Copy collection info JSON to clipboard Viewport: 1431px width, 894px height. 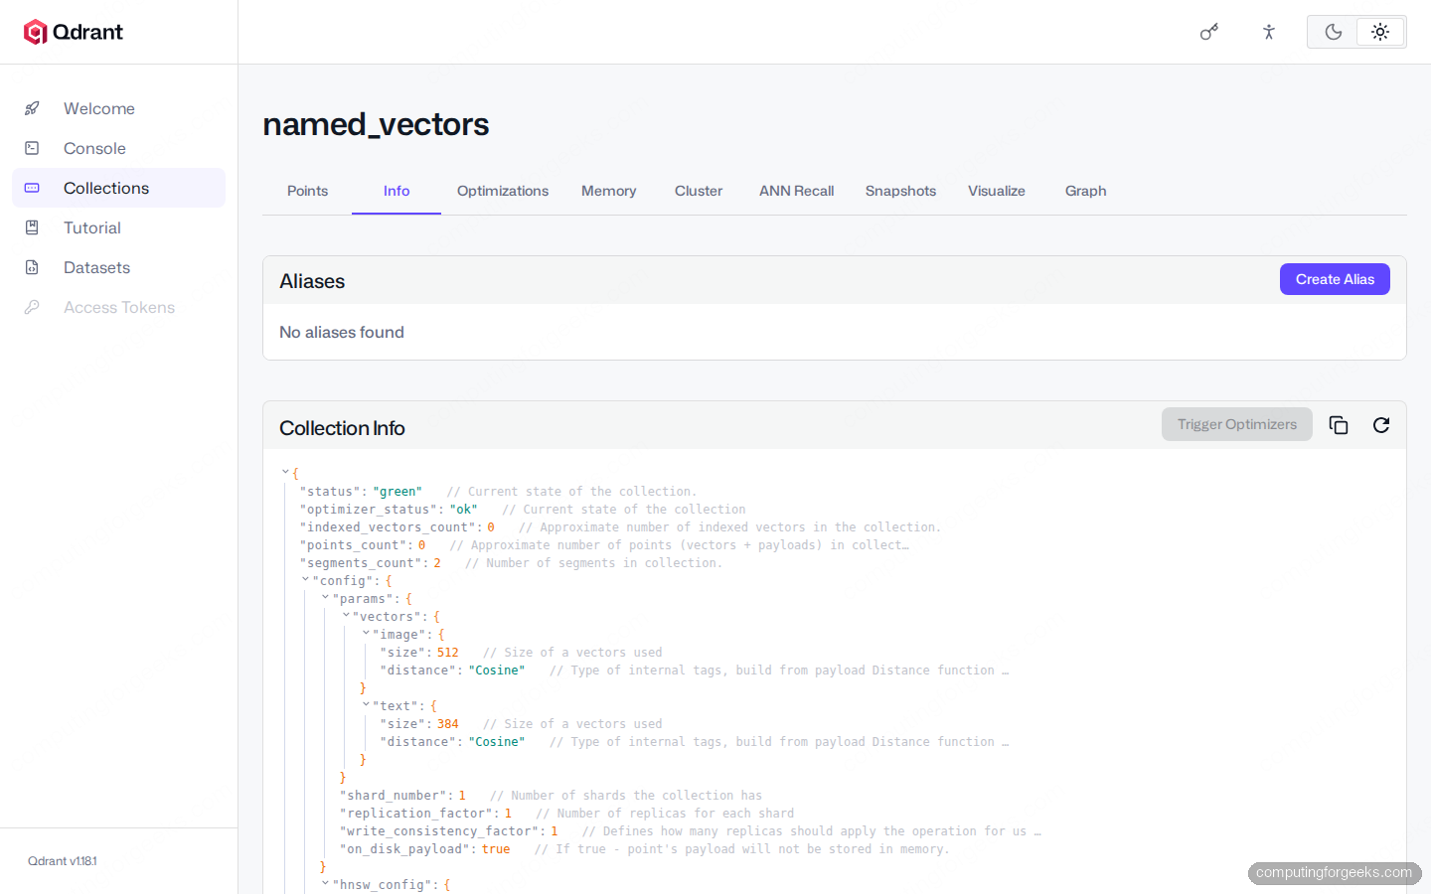(1339, 425)
